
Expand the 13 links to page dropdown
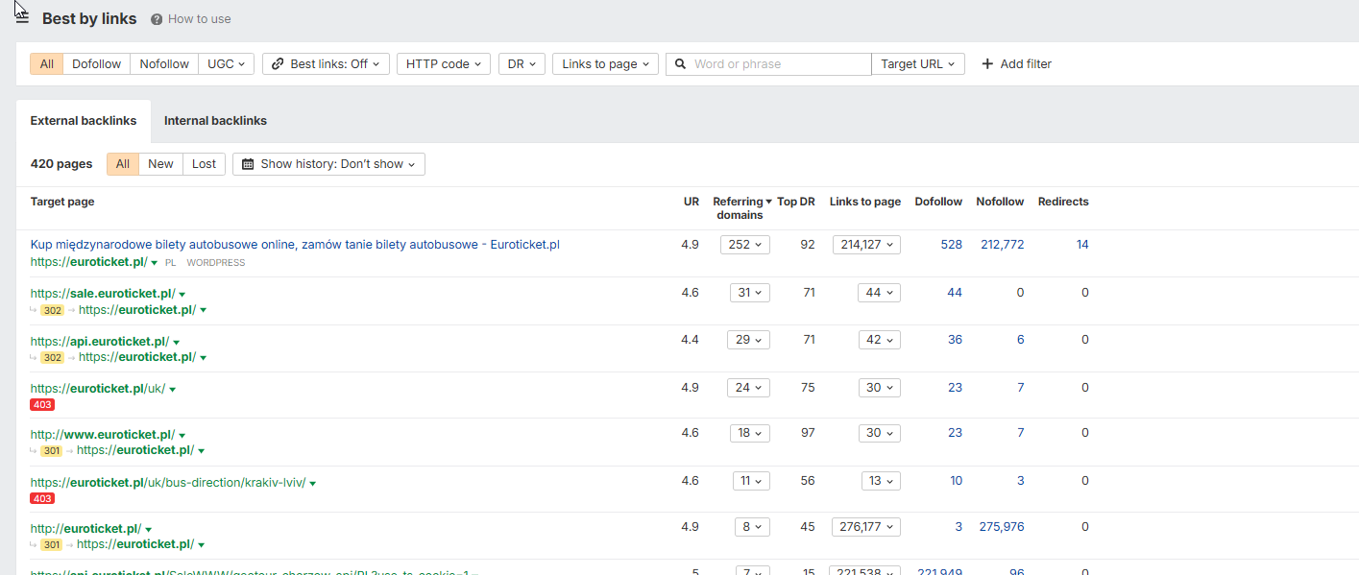[880, 481]
